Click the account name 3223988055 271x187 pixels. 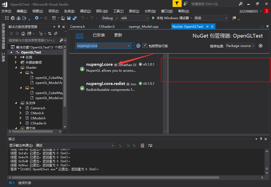coord(249,11)
